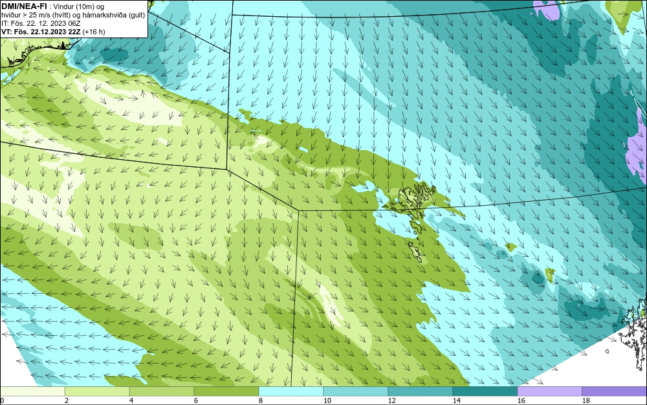Image resolution: width=647 pixels, height=405 pixels.
Task: Click the legend value '4'
Action: click(131, 400)
